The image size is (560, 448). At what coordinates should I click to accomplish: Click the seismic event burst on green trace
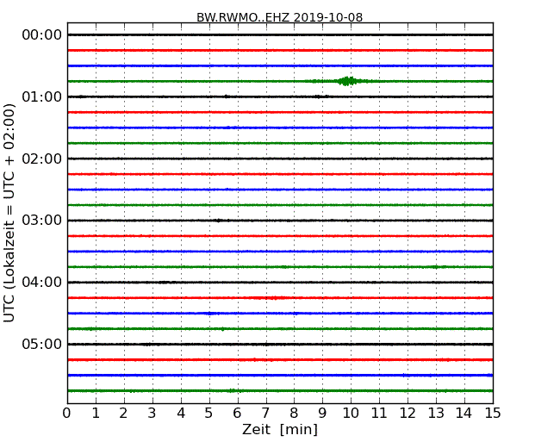(347, 81)
